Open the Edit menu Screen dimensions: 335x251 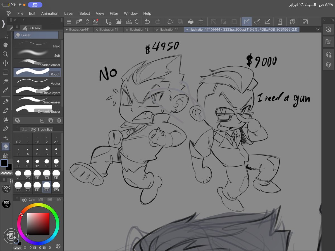pos(32,13)
